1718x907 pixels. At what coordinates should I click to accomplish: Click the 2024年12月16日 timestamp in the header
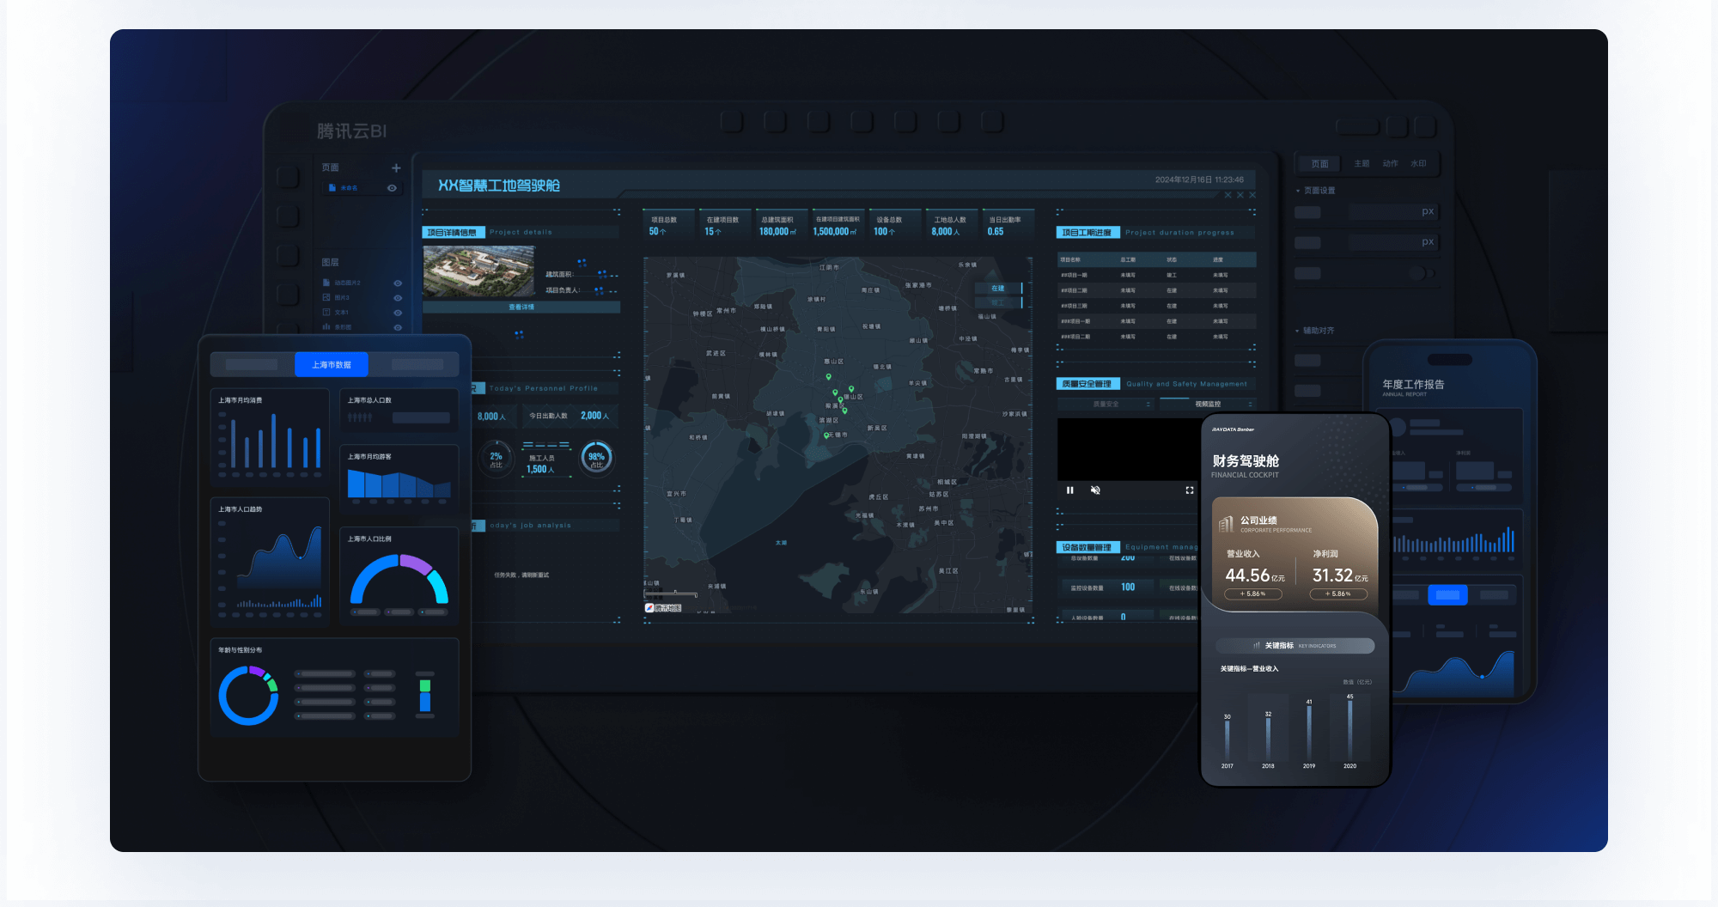pos(1199,180)
